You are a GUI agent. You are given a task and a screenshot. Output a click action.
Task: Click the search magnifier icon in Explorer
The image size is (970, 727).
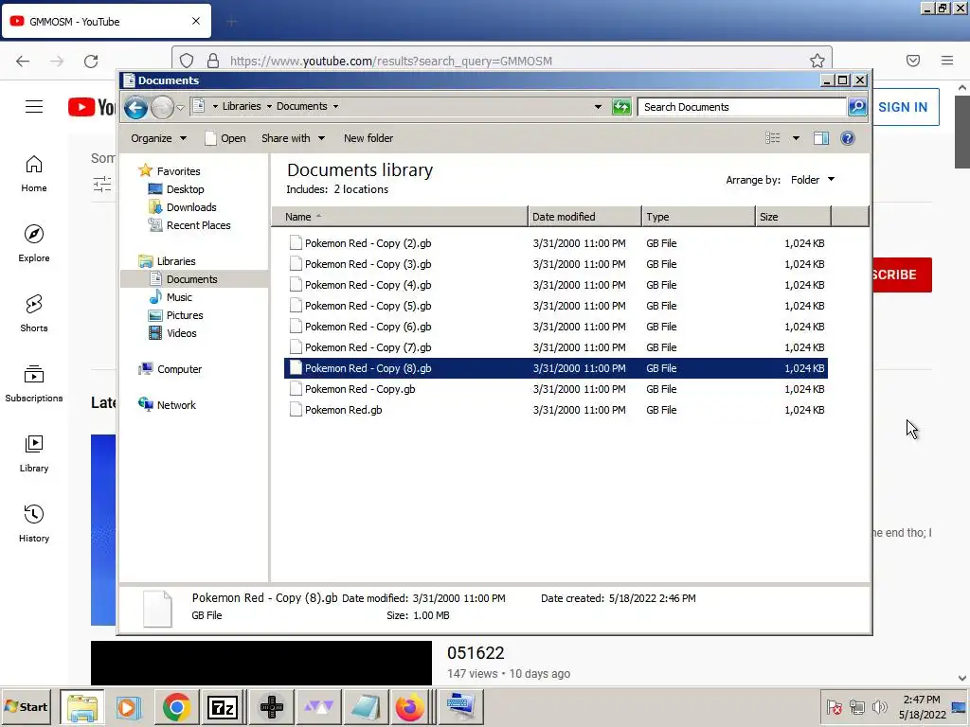[856, 107]
